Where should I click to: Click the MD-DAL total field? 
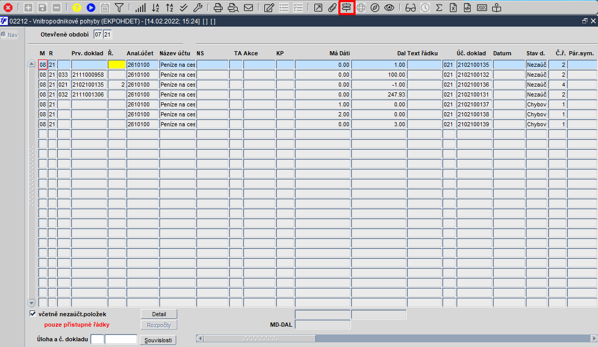coord(323,325)
